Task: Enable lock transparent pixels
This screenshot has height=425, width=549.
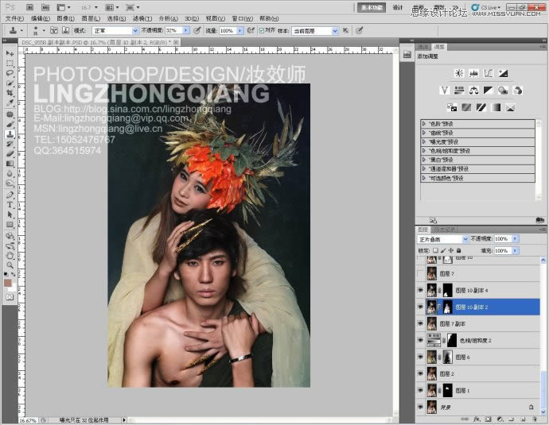Action: tap(435, 250)
